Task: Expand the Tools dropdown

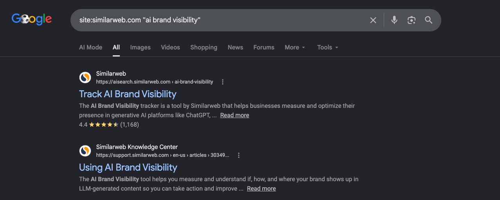Action: 328,47
